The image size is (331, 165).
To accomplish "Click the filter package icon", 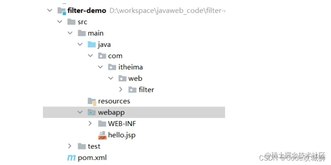I will pyautogui.click(x=132, y=90).
